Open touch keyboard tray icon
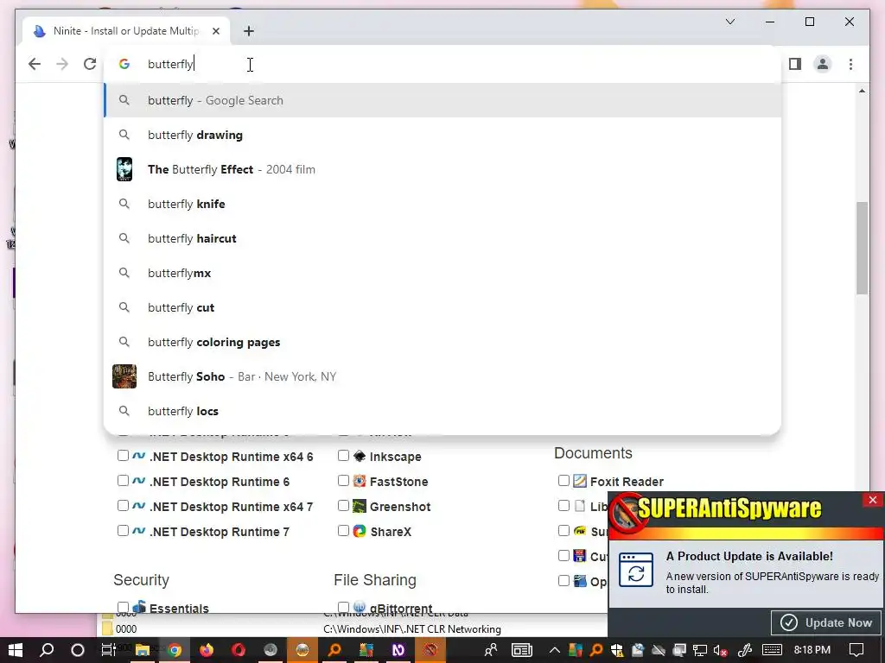The width and height of the screenshot is (885, 663). coord(772,650)
